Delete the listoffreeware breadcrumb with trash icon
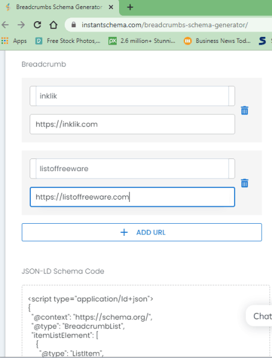The image size is (272, 358). 244,183
